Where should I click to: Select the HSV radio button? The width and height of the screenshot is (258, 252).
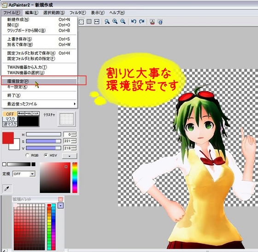coord(46,155)
